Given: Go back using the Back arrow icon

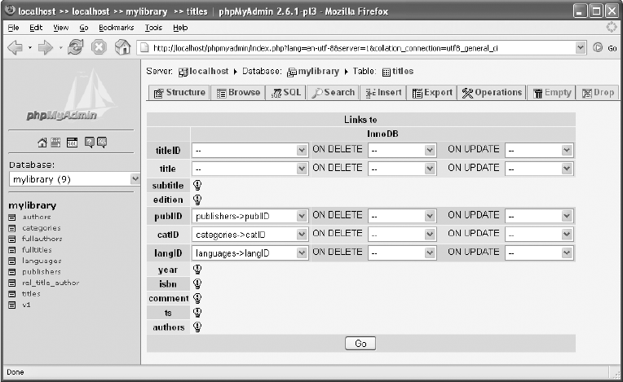Looking at the screenshot, I should pyautogui.click(x=15, y=48).
